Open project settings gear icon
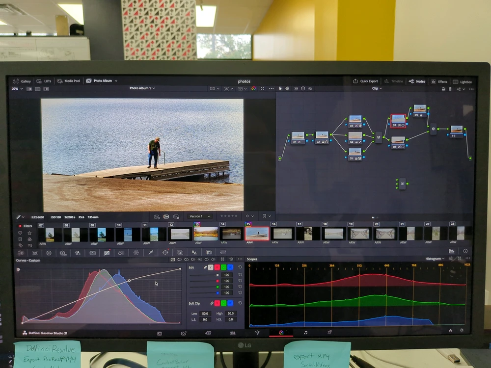Screen dimensions: 491x368 (462, 330)
